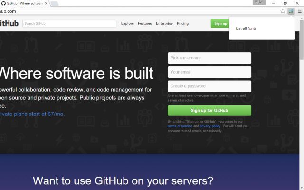Click the scrollbar down arrow
The height and width of the screenshot is (190, 304).
point(302,188)
